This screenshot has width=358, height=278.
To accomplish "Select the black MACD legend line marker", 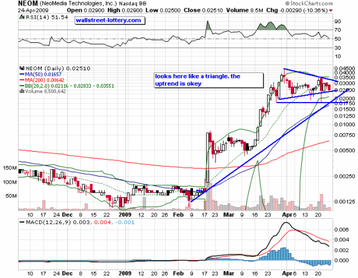I will click(22, 222).
